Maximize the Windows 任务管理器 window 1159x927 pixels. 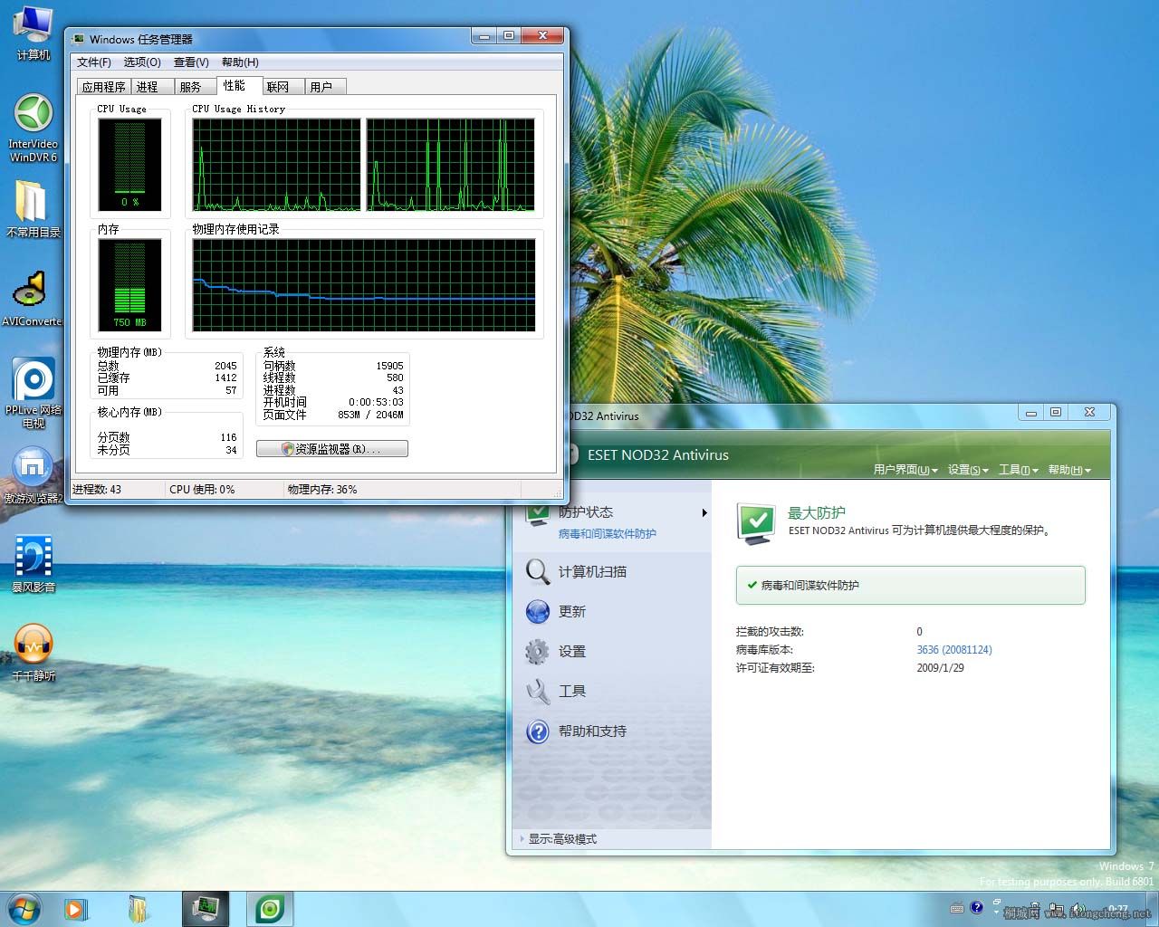pos(508,36)
